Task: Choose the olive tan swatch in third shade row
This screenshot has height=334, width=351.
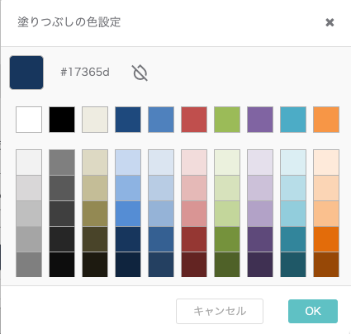Action: [x=95, y=214]
